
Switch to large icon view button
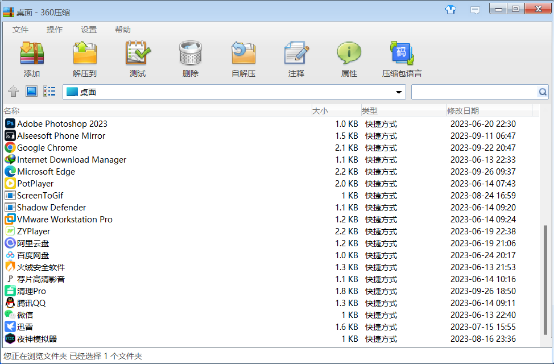[31, 92]
